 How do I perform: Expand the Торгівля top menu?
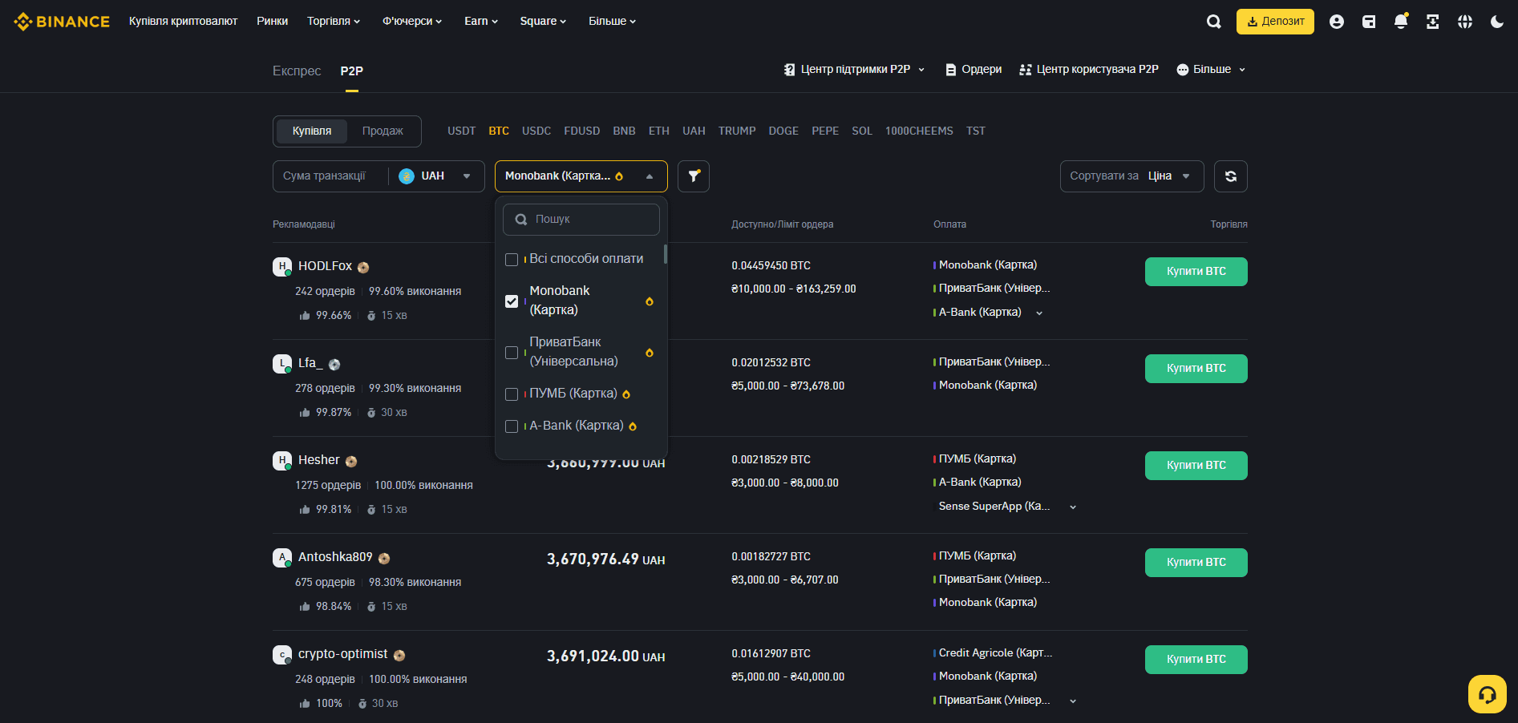(x=334, y=22)
